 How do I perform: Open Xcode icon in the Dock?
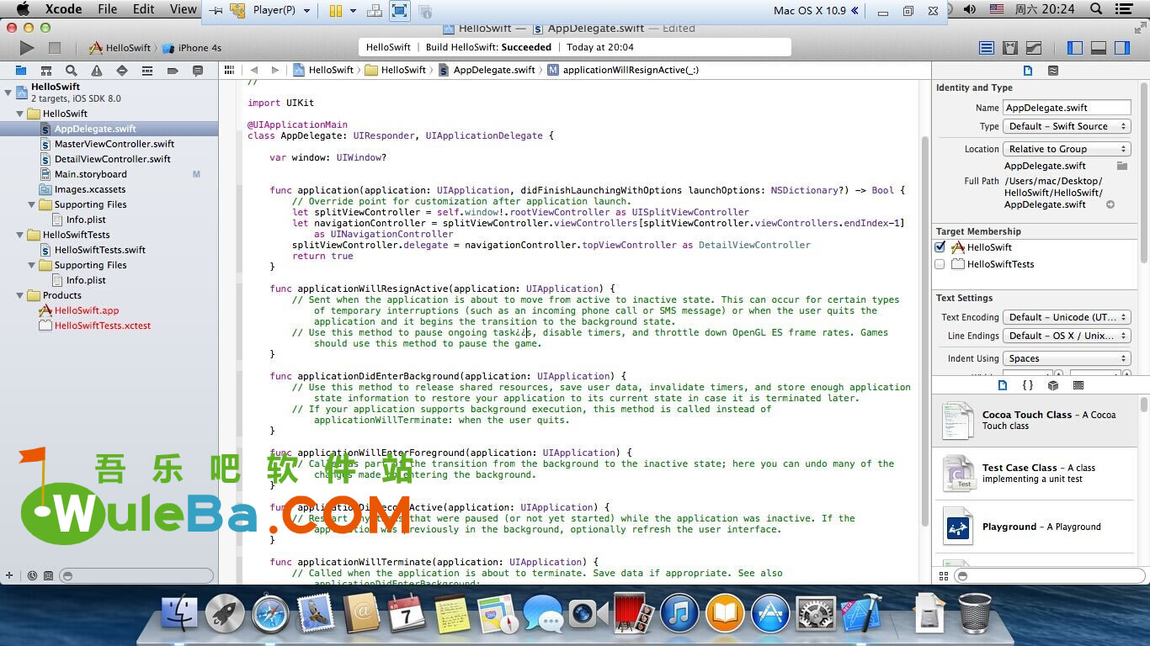[x=860, y=613]
